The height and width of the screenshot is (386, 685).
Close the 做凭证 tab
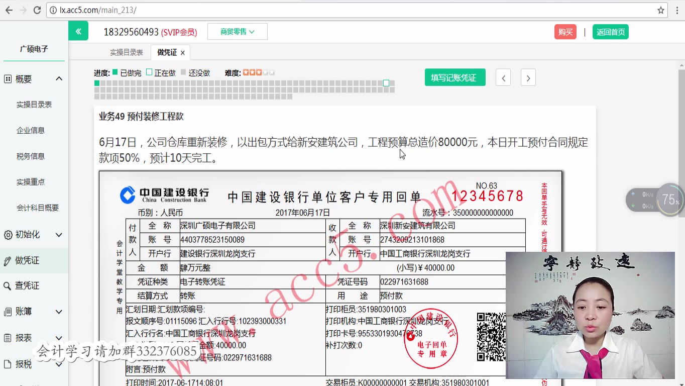pyautogui.click(x=183, y=52)
